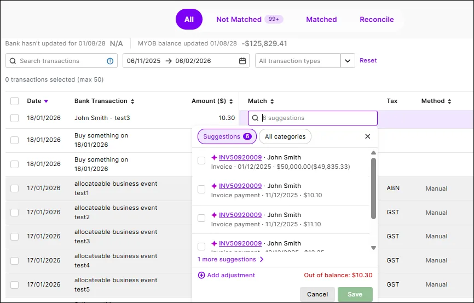Viewport: 474px width, 303px height.
Task: Click the scroll-up arrow in the suggestions list
Action: click(374, 153)
